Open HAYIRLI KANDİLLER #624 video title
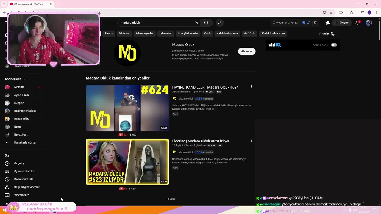This screenshot has height=214, width=381. pyautogui.click(x=205, y=87)
